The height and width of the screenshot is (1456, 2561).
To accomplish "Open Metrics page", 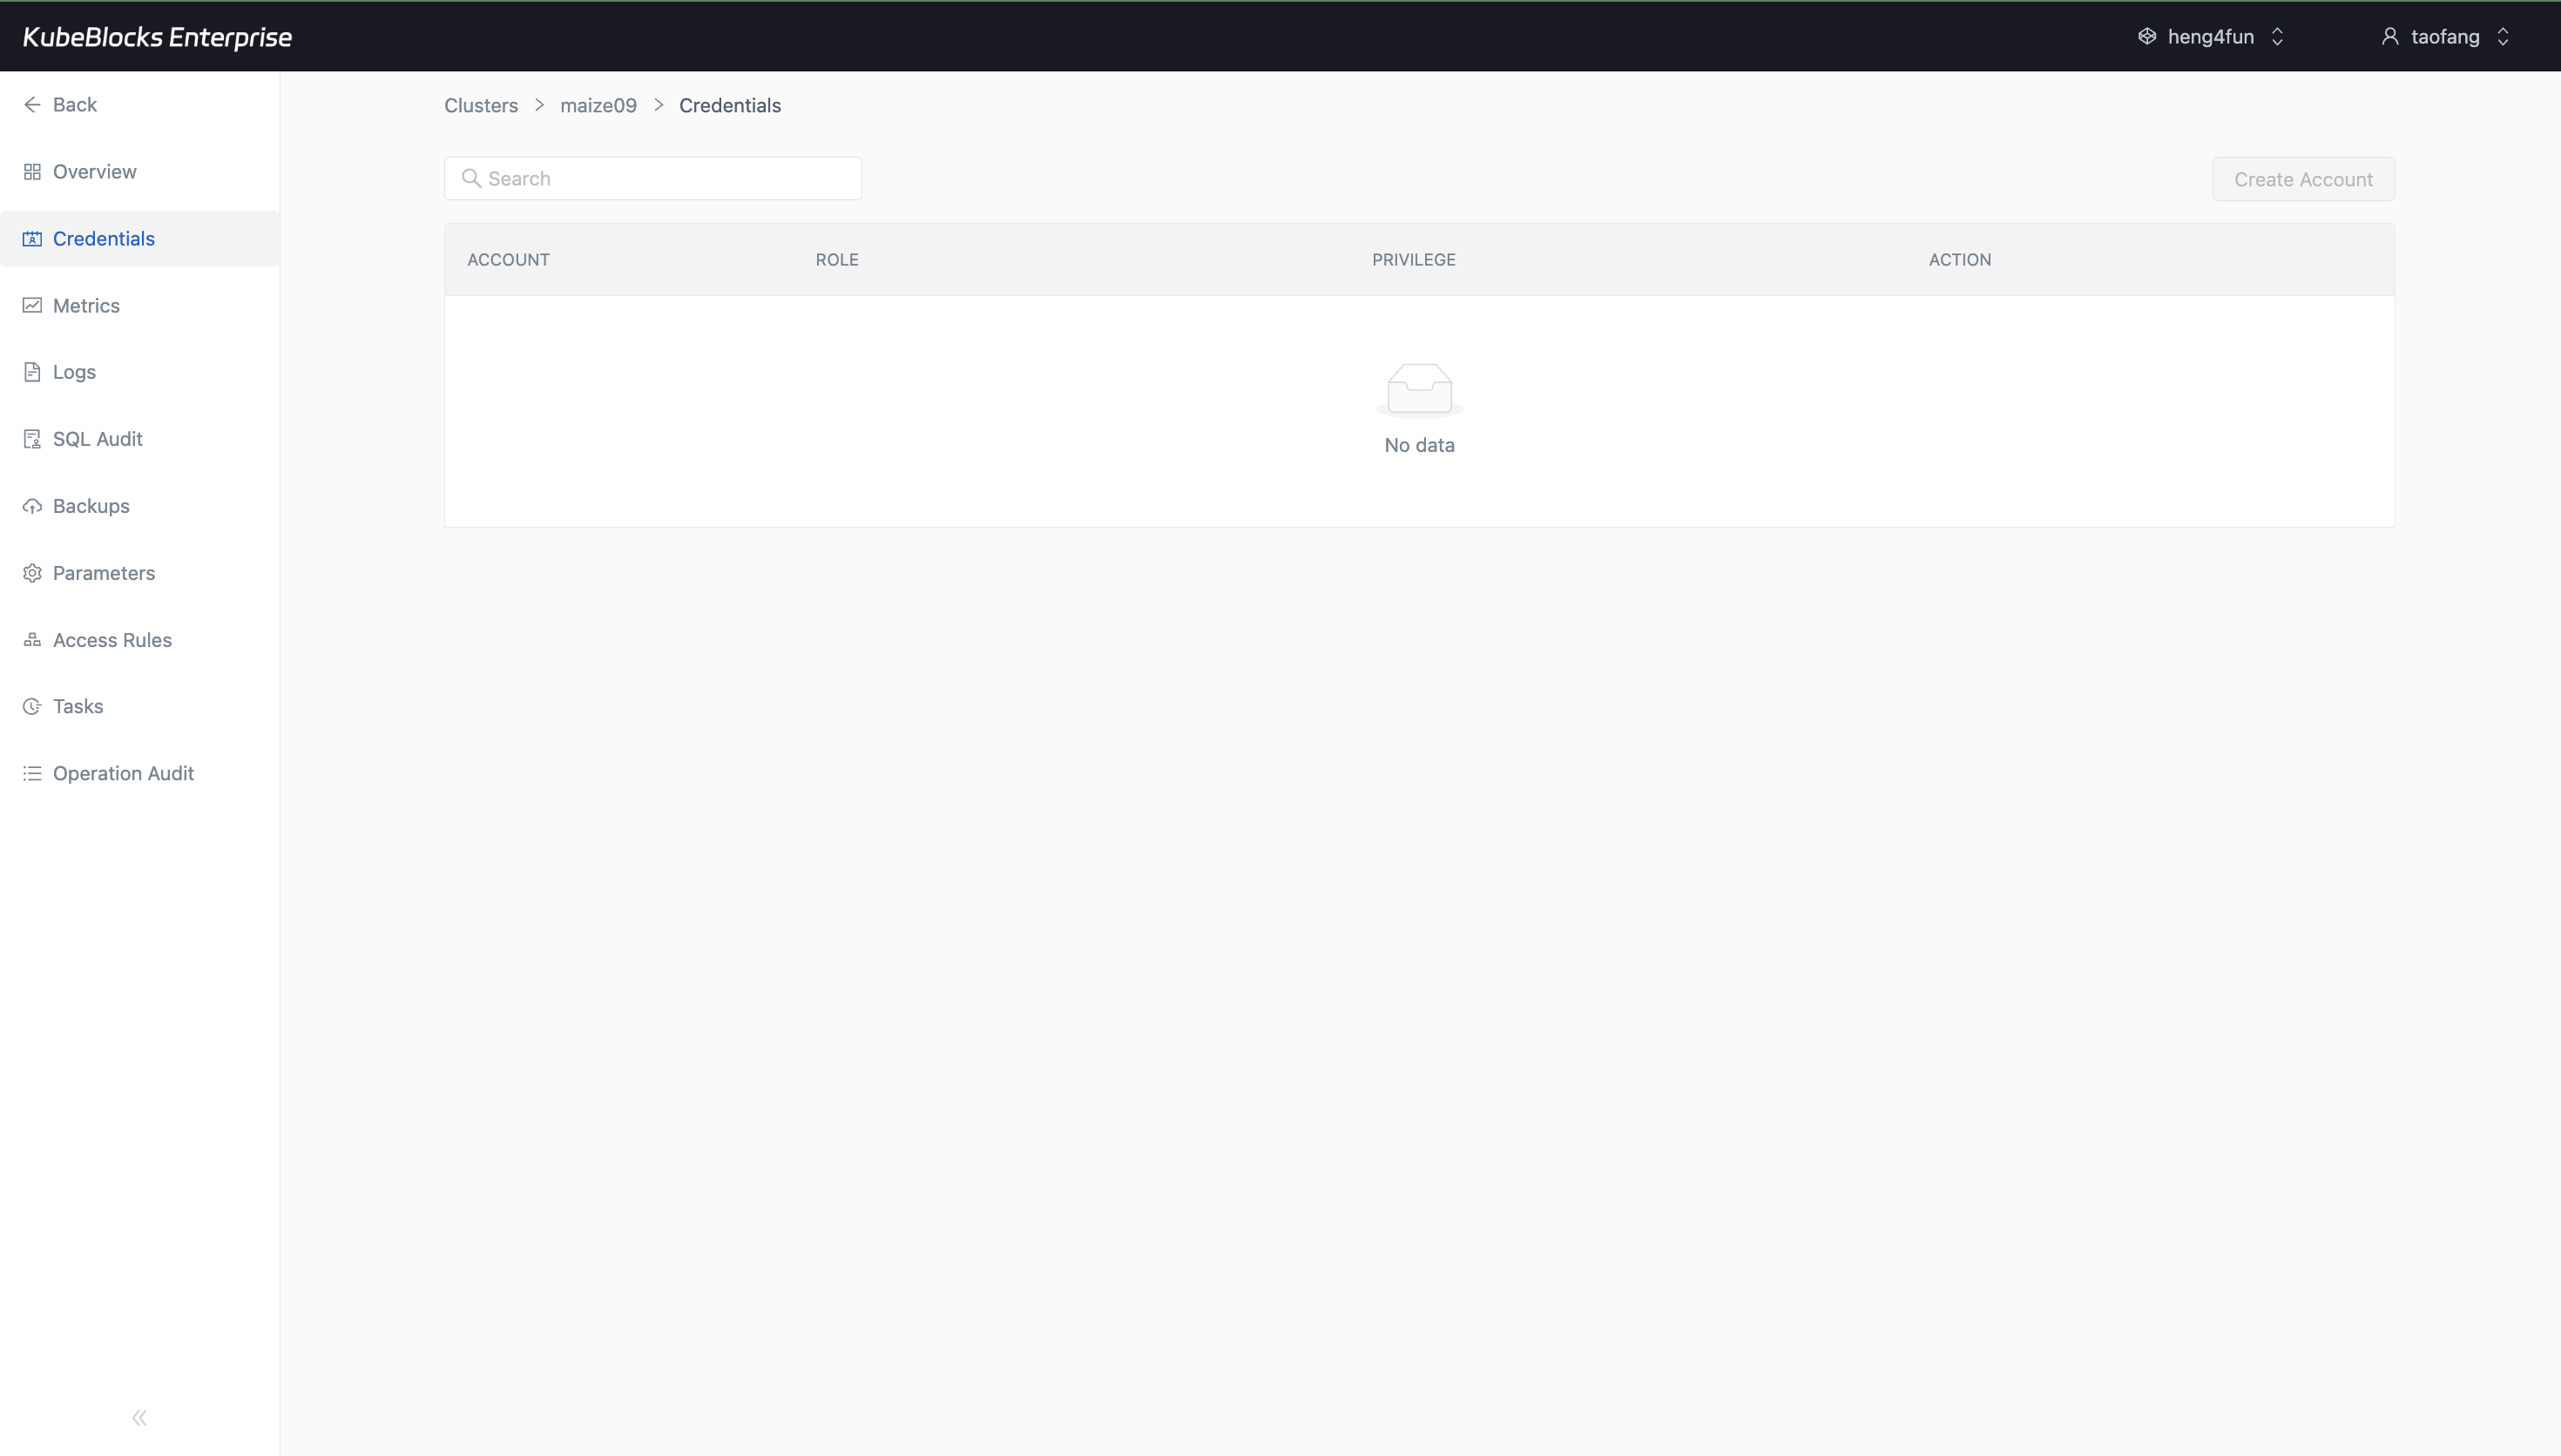I will pos(140,306).
